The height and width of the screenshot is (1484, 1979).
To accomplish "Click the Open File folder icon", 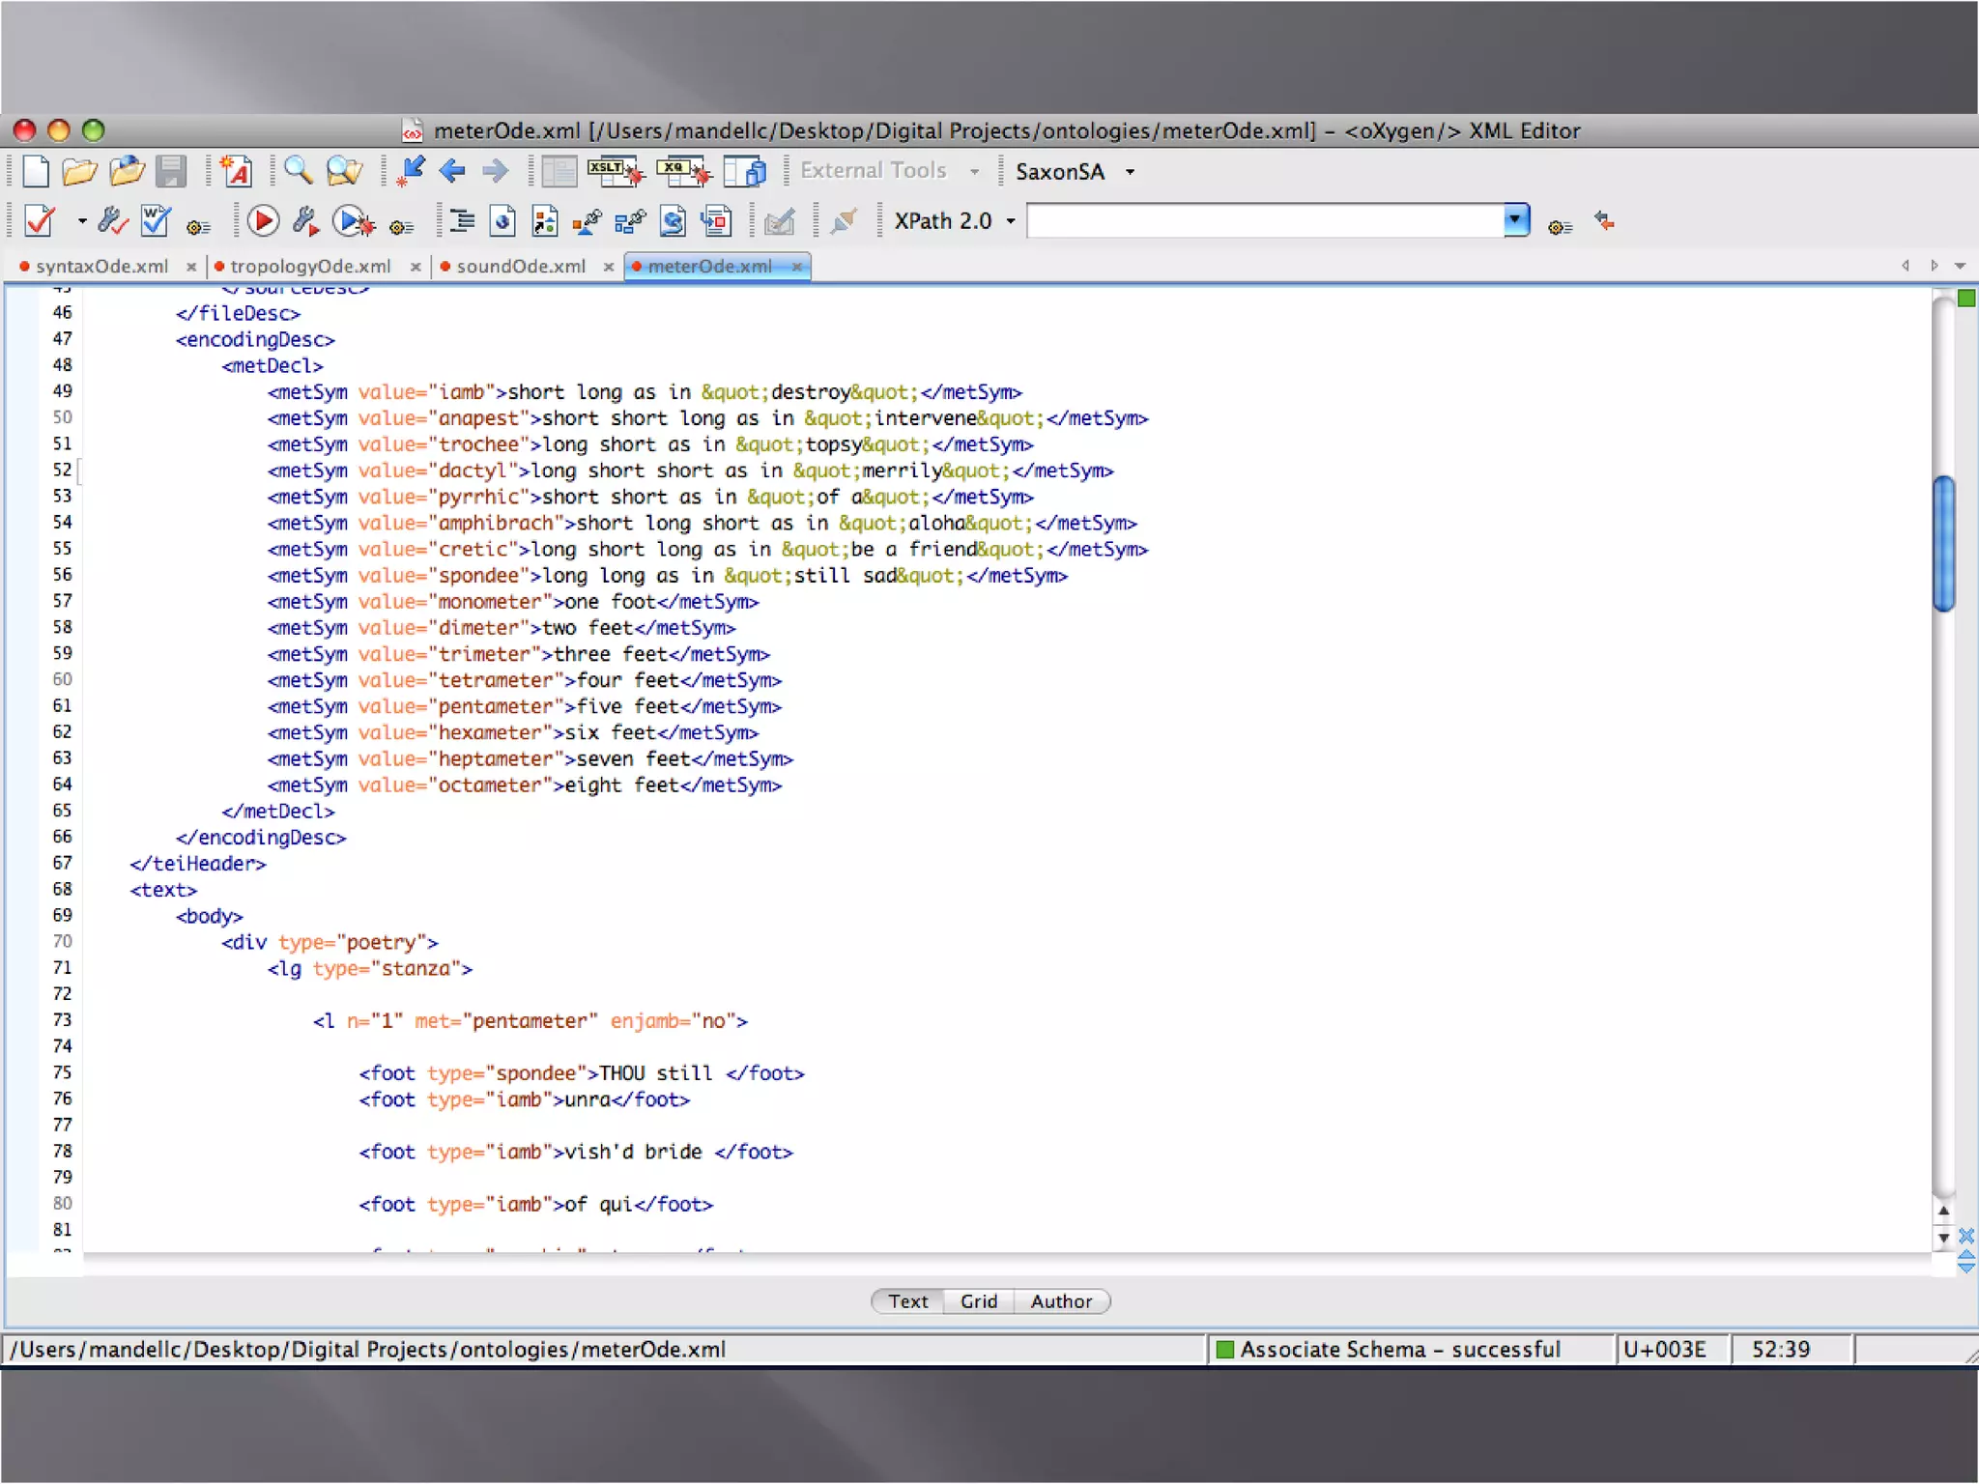I will [79, 171].
